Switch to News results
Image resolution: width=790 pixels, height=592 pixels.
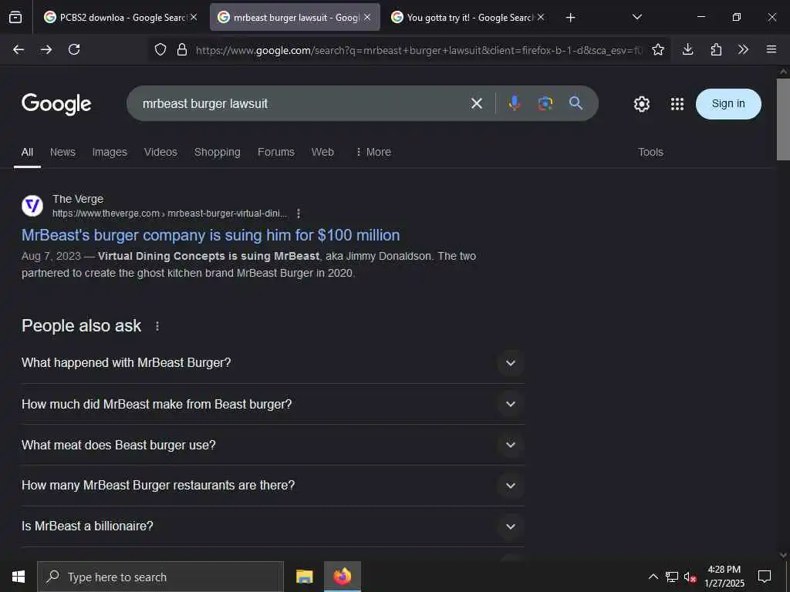point(62,152)
